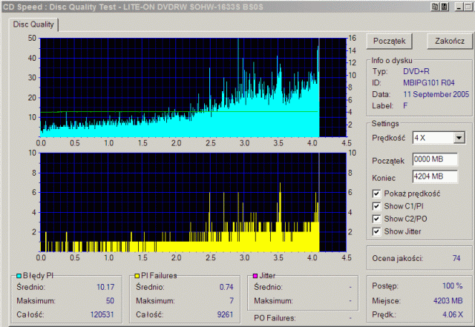Image resolution: width=475 pixels, height=327 pixels.
Task: Open the Prędkość 4 X speed dropdown
Action: (x=459, y=138)
